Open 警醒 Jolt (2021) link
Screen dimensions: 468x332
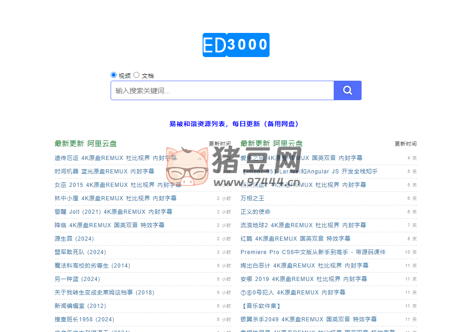113,212
